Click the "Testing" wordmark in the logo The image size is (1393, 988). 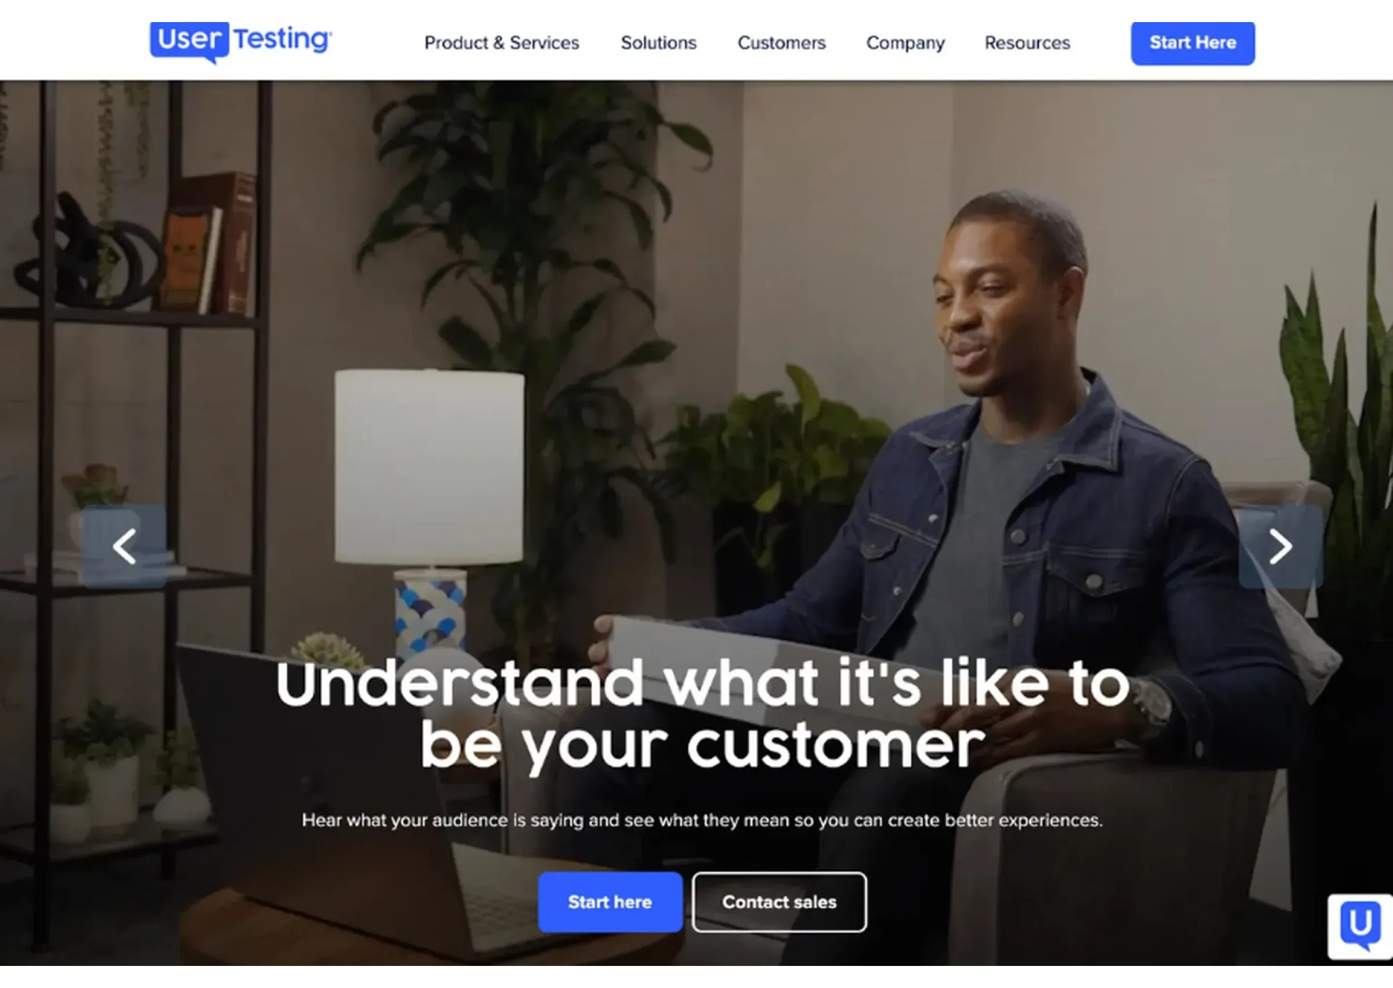pyautogui.click(x=283, y=39)
